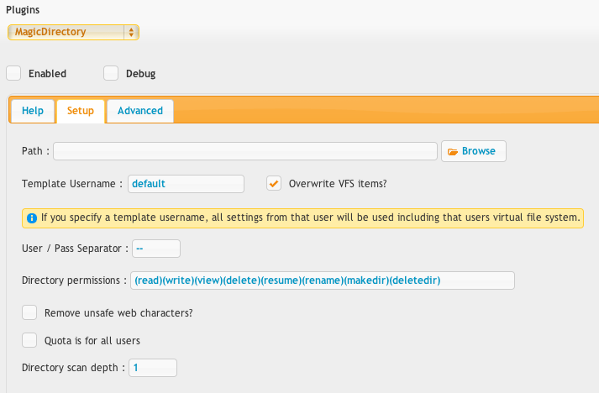The image size is (599, 393).
Task: Open the Plugins selector showing MagicDirectory
Action: [x=73, y=32]
